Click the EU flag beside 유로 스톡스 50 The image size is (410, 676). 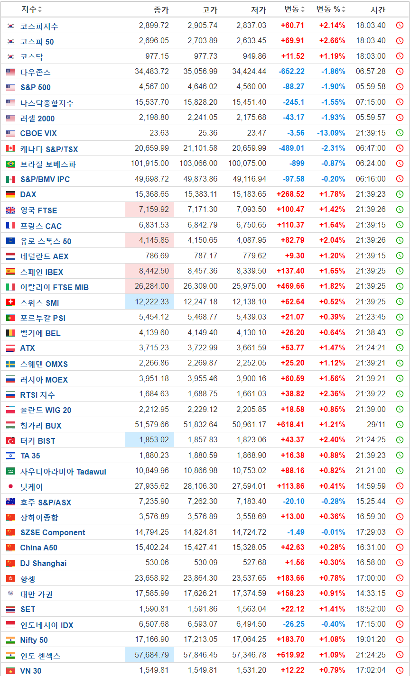[10, 241]
